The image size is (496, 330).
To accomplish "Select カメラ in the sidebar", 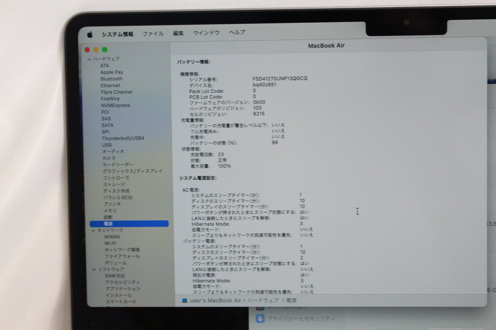I will pyautogui.click(x=109, y=158).
